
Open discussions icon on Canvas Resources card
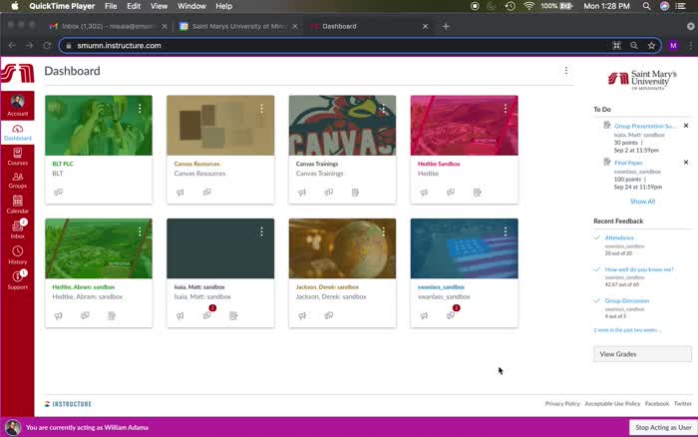click(x=207, y=192)
